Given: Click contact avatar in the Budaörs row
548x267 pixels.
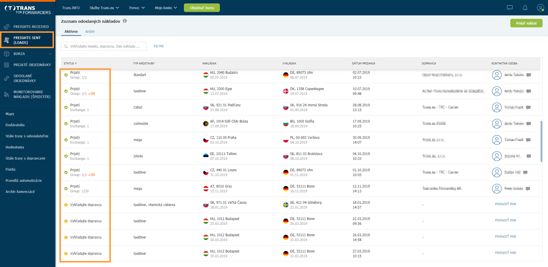Looking at the screenshot, I should [497, 75].
